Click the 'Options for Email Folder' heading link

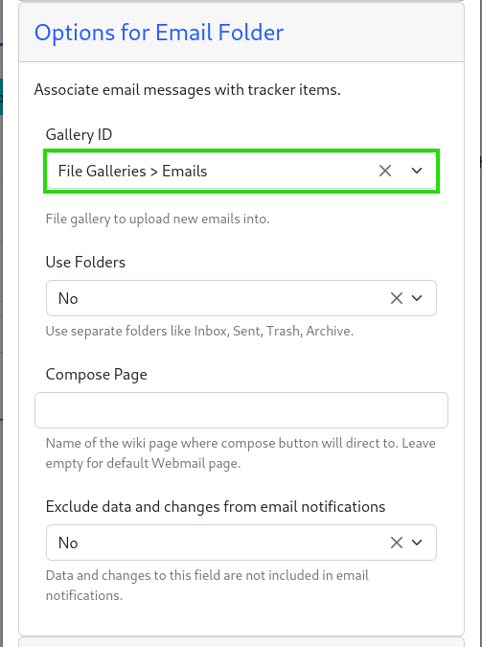pos(159,33)
